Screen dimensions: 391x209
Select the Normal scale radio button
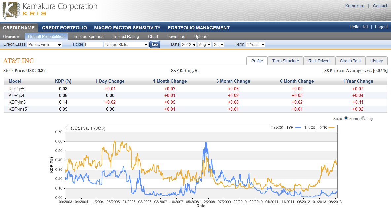tap(346, 118)
